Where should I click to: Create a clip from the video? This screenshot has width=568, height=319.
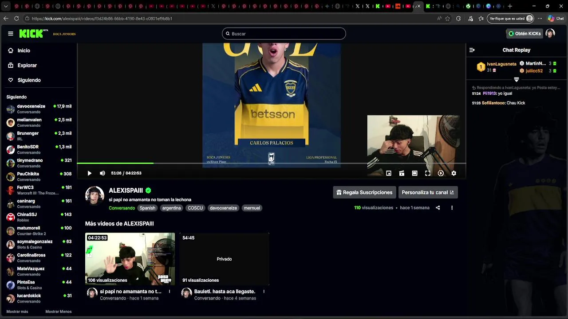402,173
